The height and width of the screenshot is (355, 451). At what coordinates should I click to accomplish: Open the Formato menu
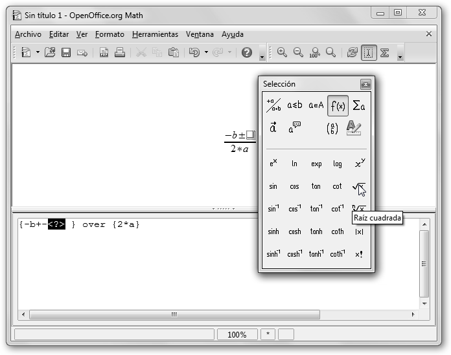110,34
